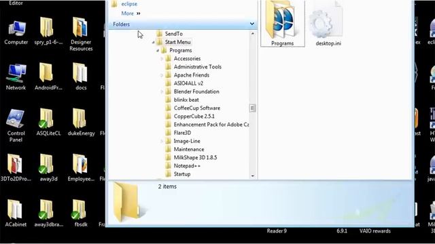Open the away3d desktop folder
This screenshot has width=435, height=244.
point(48,167)
